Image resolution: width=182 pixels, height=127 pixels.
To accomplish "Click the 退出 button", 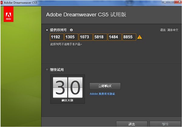I will point(132,124).
